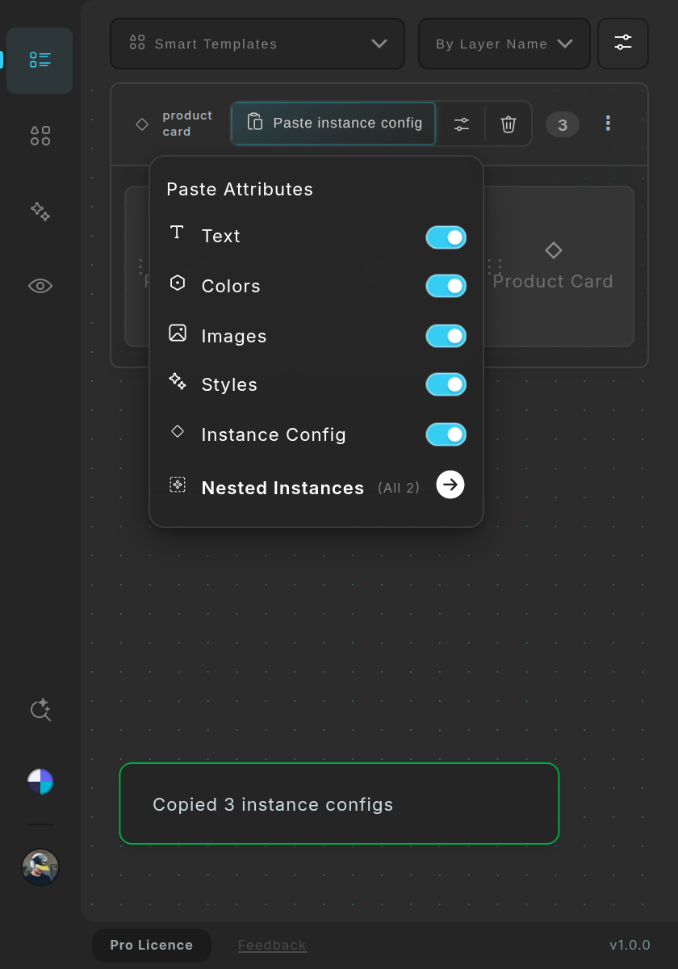Click the product card layer name
Image resolution: width=678 pixels, height=969 pixels.
187,124
